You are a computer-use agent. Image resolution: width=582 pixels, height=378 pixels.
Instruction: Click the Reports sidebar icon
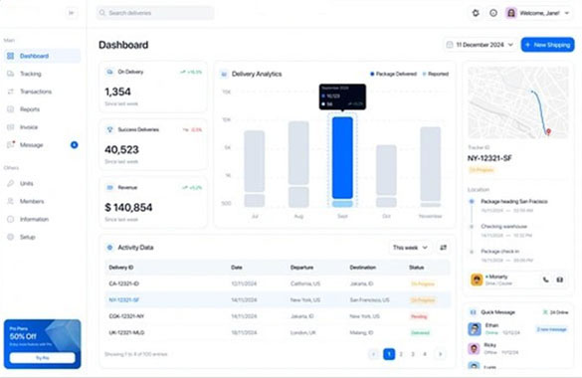(x=10, y=109)
